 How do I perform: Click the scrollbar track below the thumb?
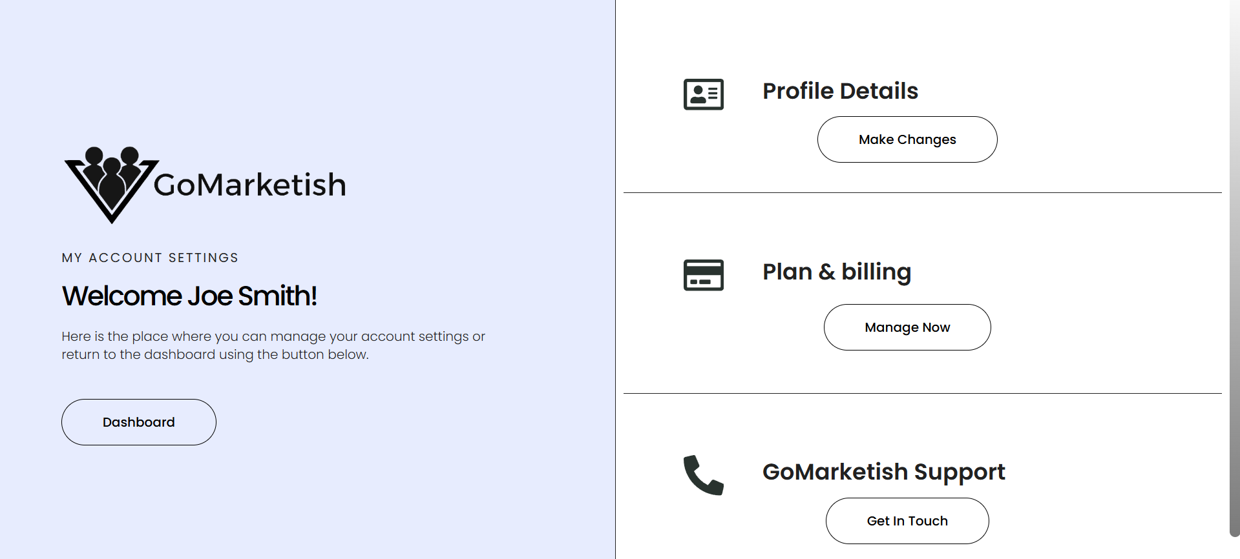(x=1234, y=548)
